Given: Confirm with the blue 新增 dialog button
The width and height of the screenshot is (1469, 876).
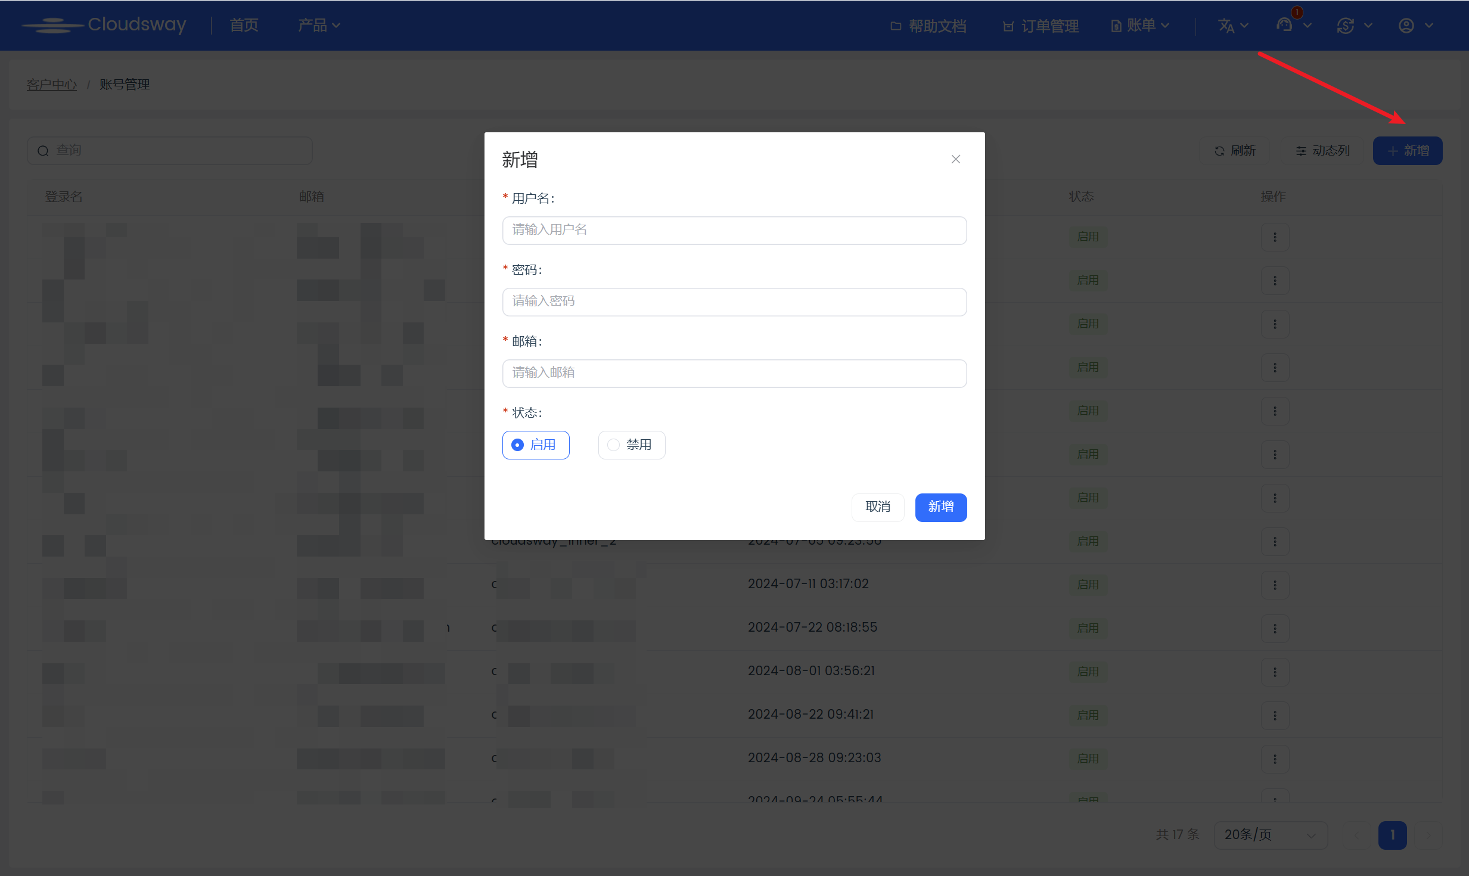Looking at the screenshot, I should [x=940, y=507].
